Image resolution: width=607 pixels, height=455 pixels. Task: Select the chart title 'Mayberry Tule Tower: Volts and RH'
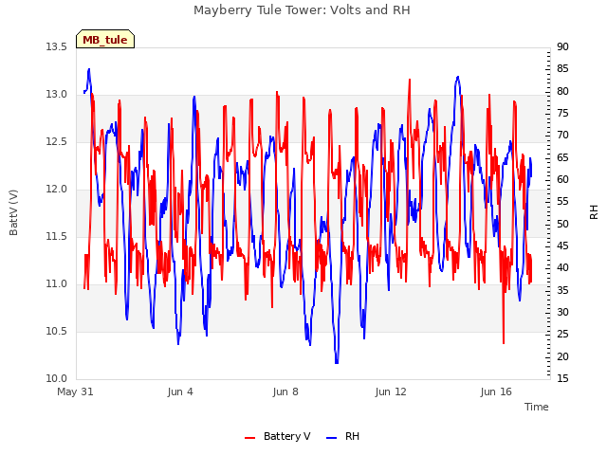[302, 10]
